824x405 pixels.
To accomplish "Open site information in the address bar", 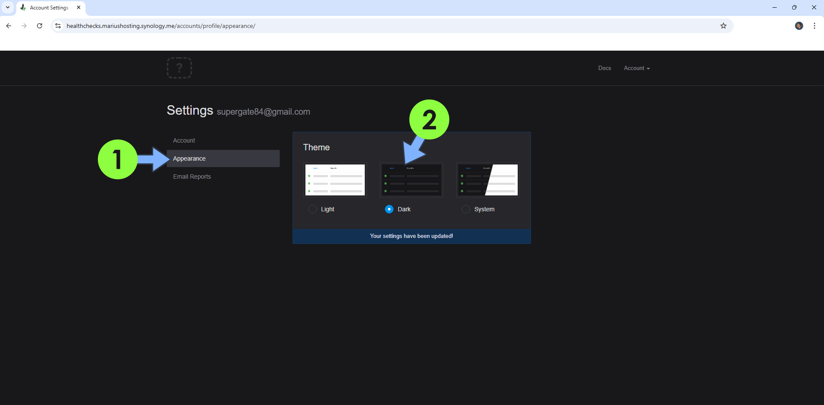I will (58, 26).
